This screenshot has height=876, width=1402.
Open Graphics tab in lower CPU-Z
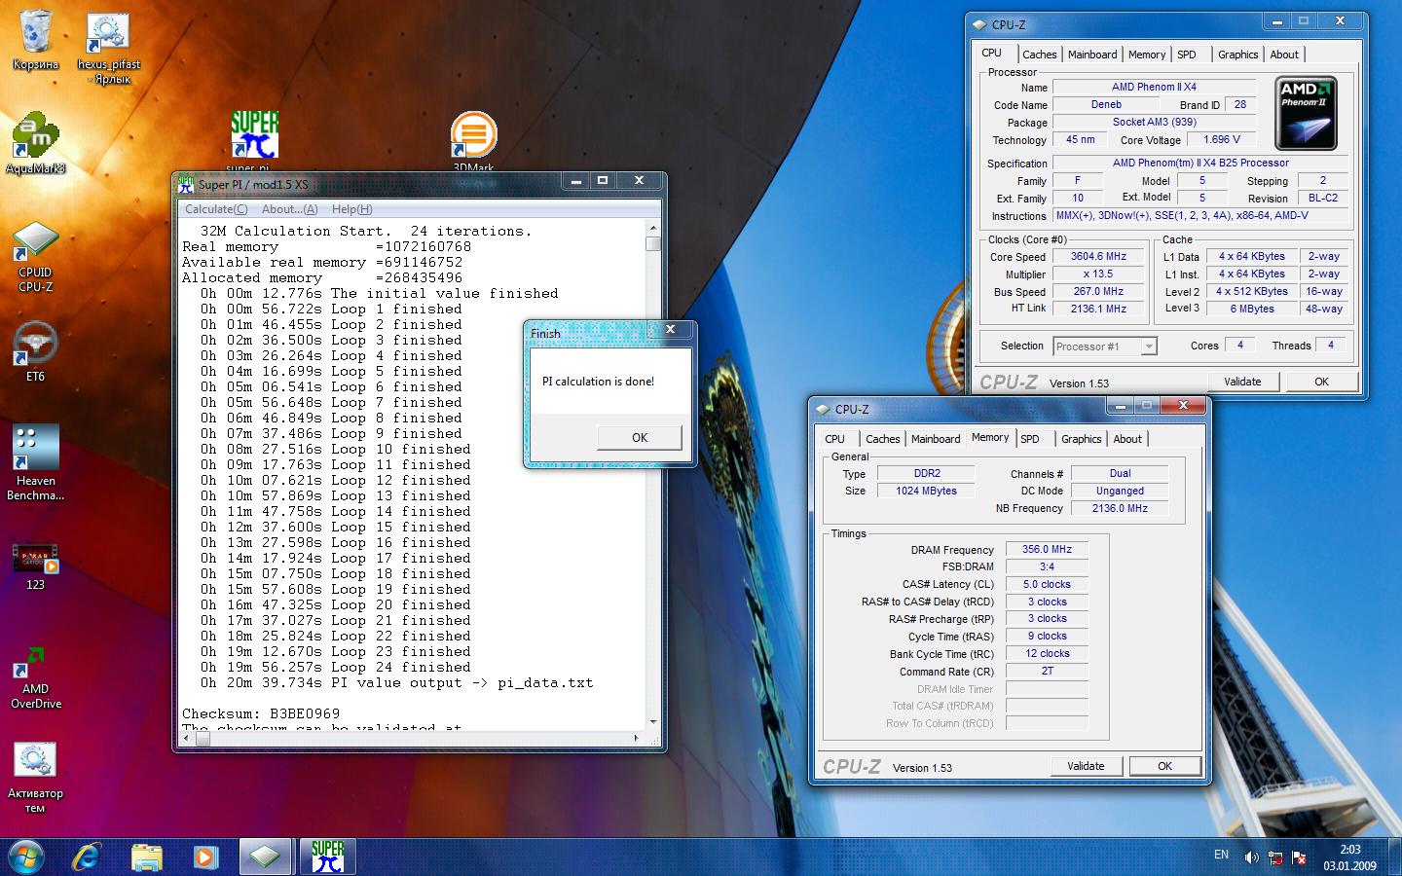(1082, 439)
